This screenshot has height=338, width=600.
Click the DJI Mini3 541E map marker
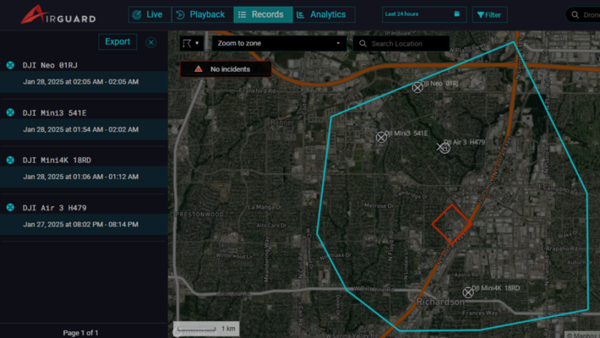click(381, 137)
